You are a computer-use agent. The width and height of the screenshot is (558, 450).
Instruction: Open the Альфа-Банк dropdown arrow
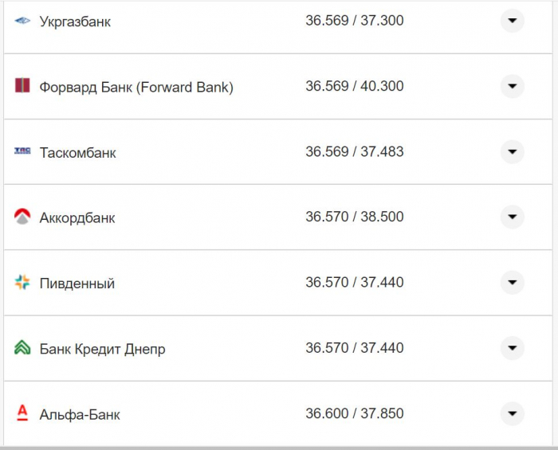point(512,413)
